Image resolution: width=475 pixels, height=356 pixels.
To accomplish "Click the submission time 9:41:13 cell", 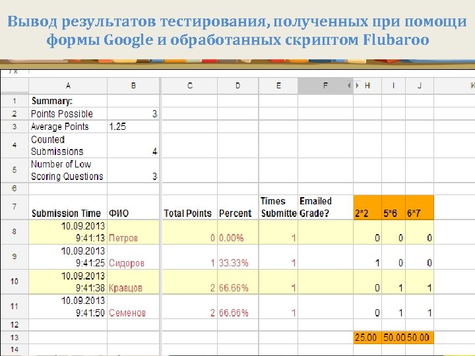I will pos(68,232).
